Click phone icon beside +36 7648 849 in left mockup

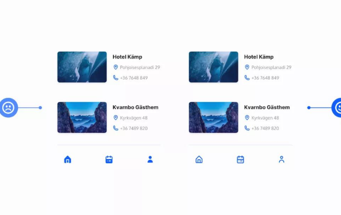point(116,78)
